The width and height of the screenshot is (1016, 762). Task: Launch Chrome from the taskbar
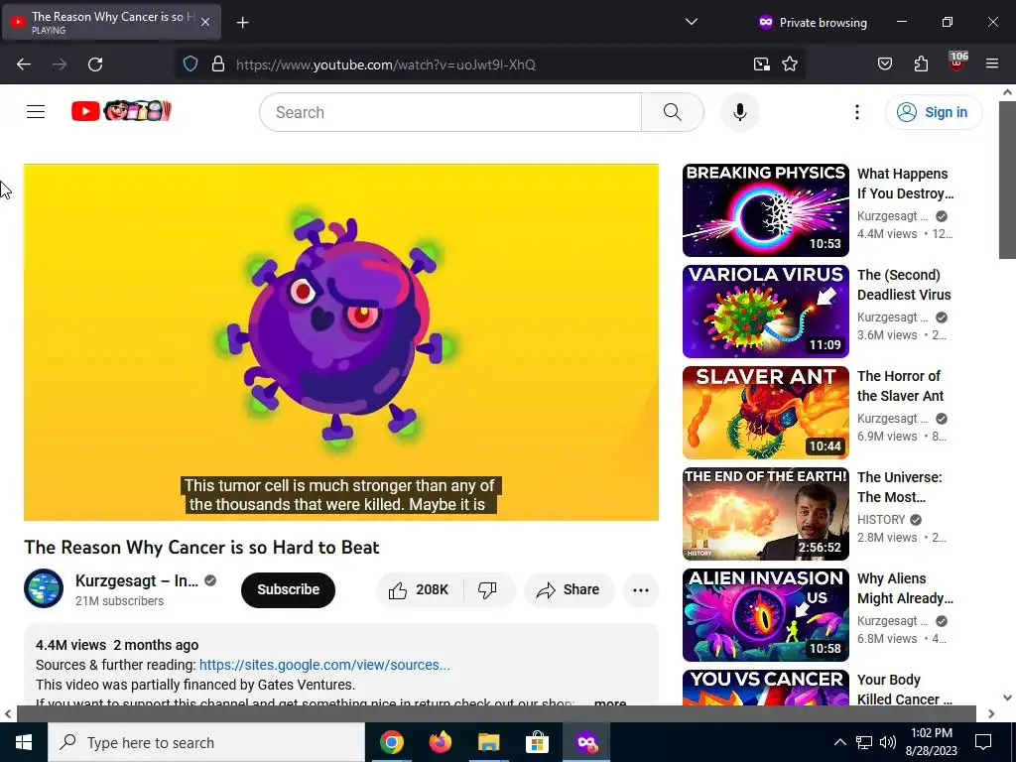point(391,742)
